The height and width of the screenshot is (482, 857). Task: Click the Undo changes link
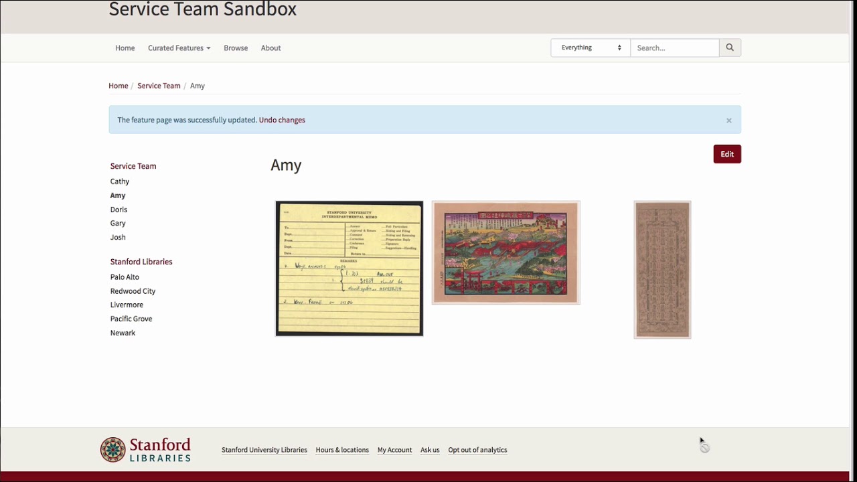[282, 120]
